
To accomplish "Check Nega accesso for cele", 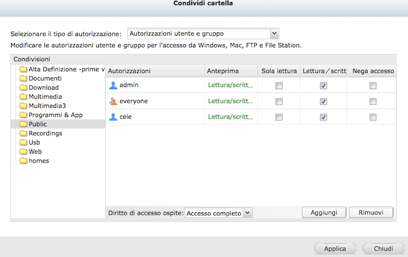I will (373, 117).
